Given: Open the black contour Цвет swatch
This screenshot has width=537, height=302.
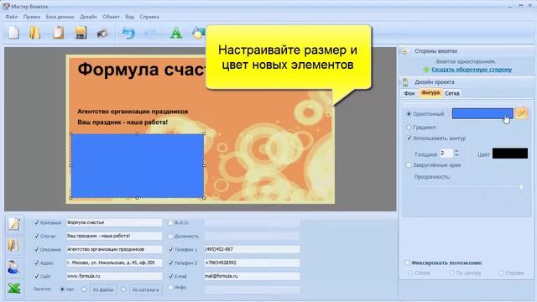Looking at the screenshot, I should (510, 154).
